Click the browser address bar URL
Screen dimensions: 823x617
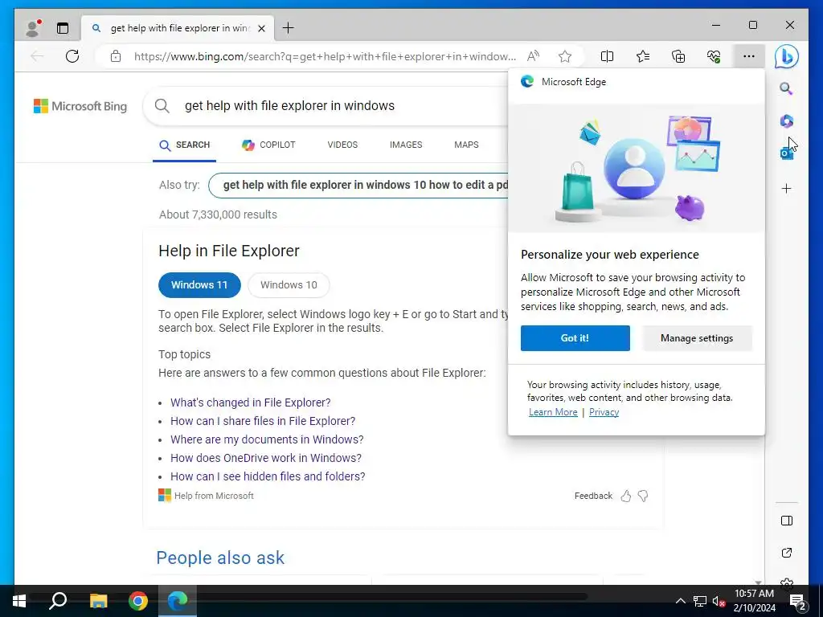(325, 56)
